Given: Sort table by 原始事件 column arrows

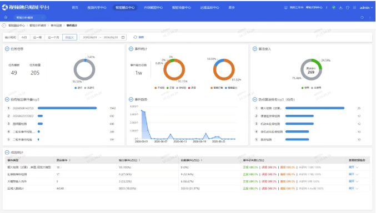Looking at the screenshot, I should (x=70, y=160).
